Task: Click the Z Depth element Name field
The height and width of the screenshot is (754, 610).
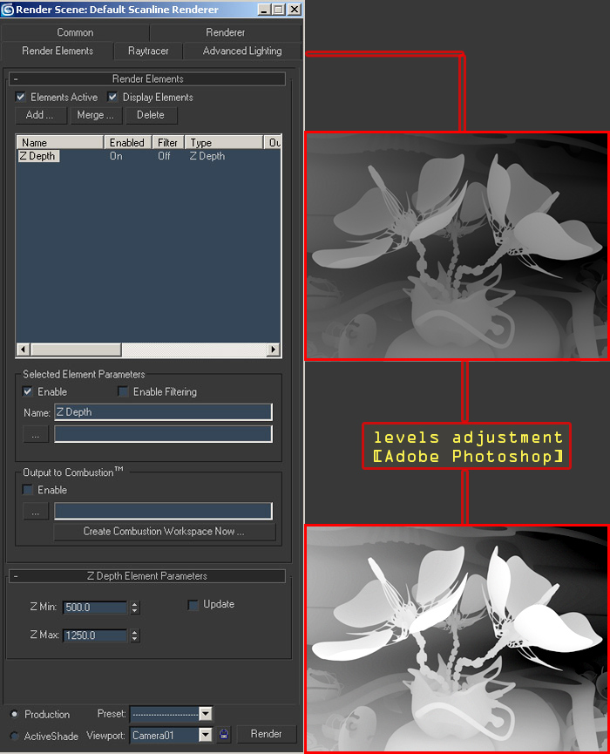Action: pos(163,412)
